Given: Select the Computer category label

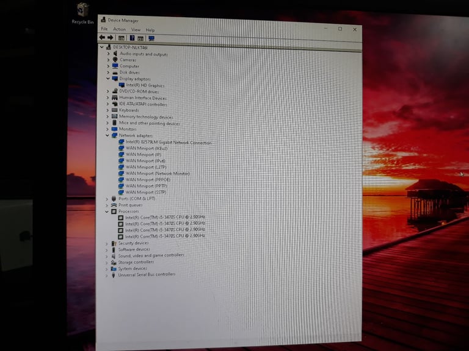Looking at the screenshot, I should 129,66.
